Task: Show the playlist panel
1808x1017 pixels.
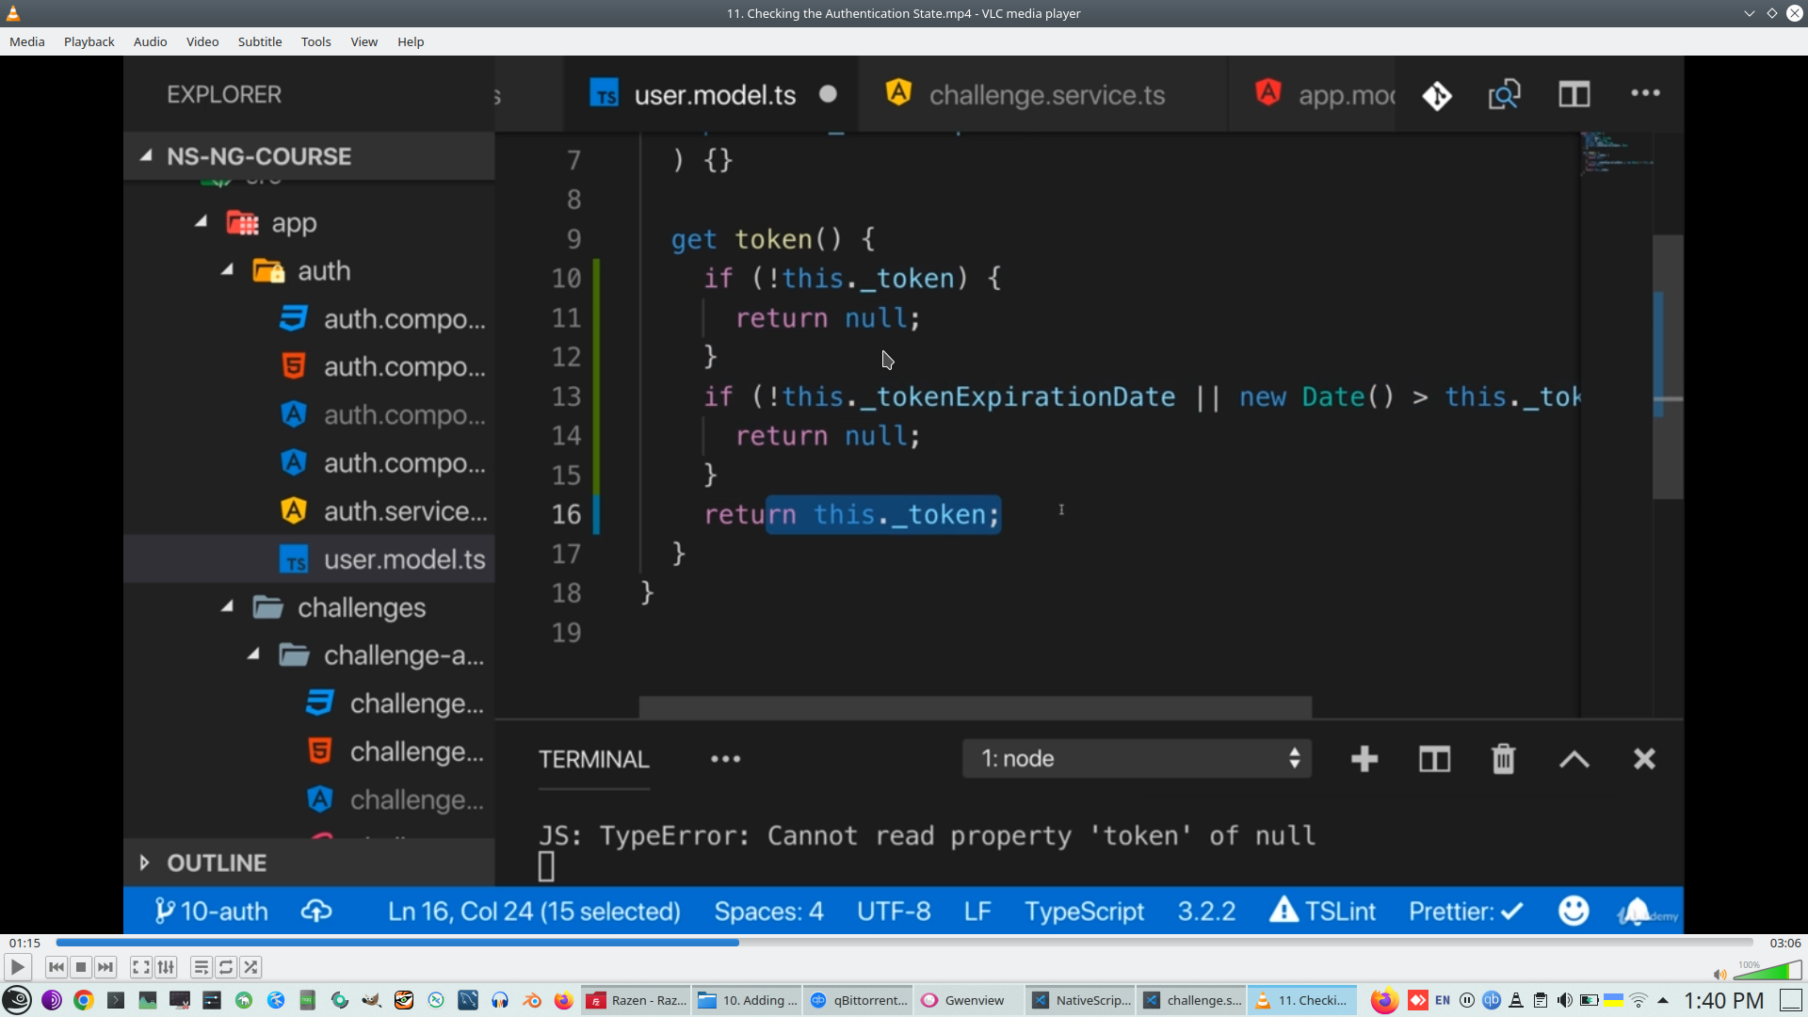Action: coord(201,967)
